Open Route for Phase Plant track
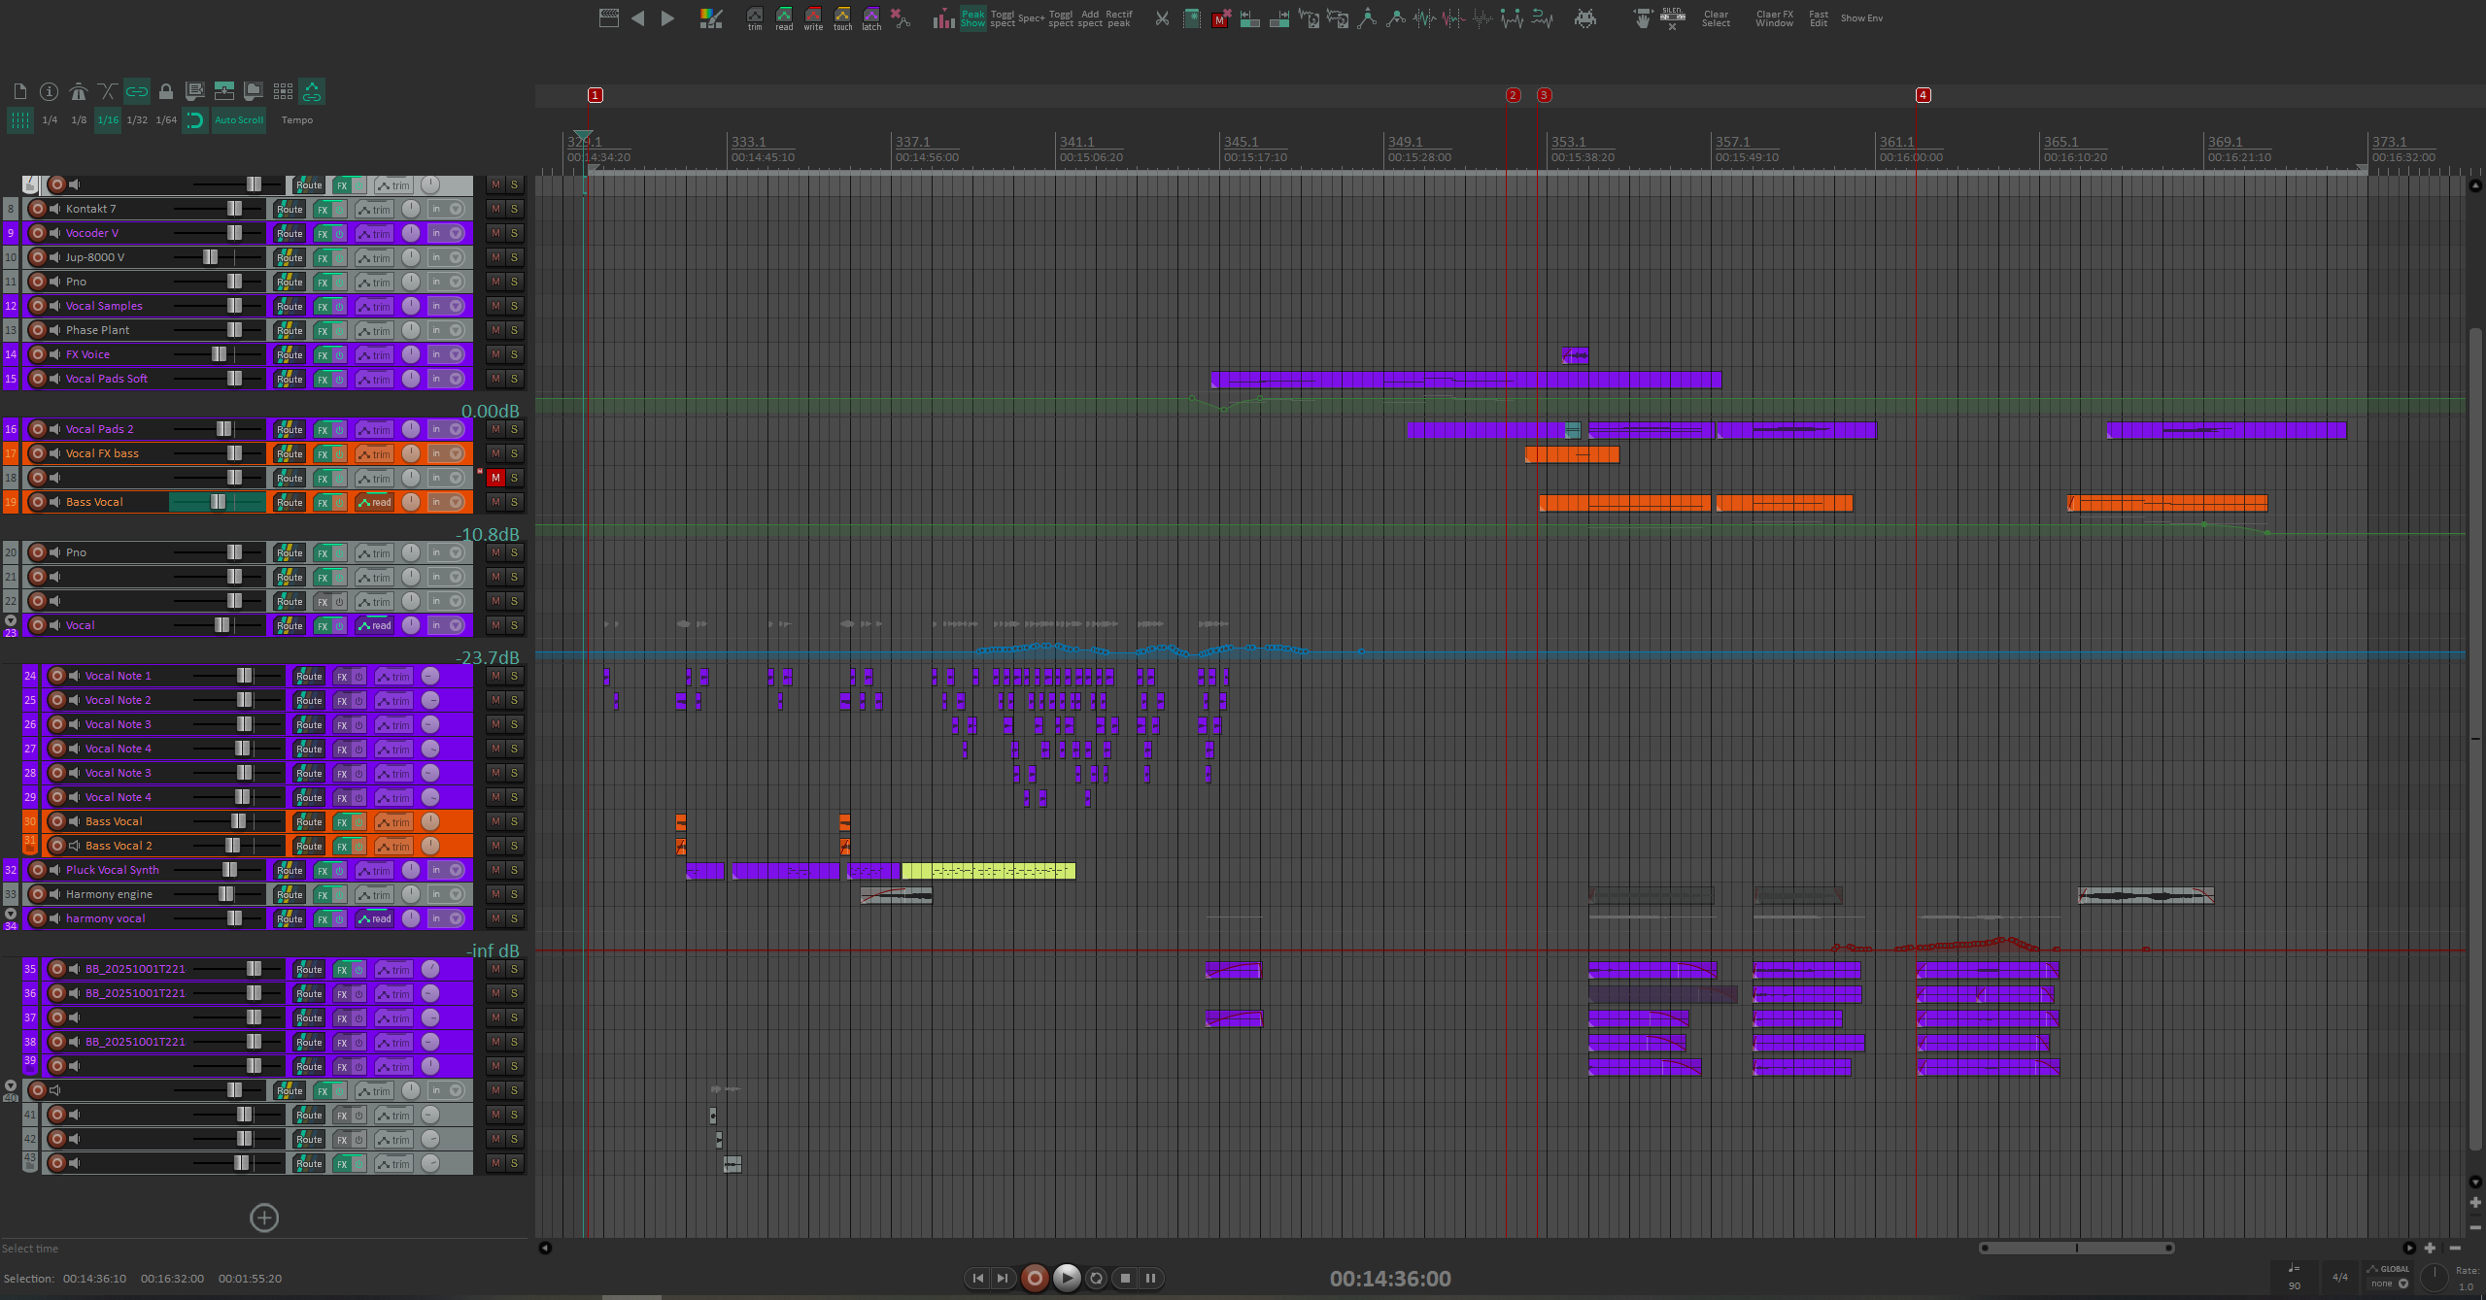The height and width of the screenshot is (1300, 2486). point(289,330)
